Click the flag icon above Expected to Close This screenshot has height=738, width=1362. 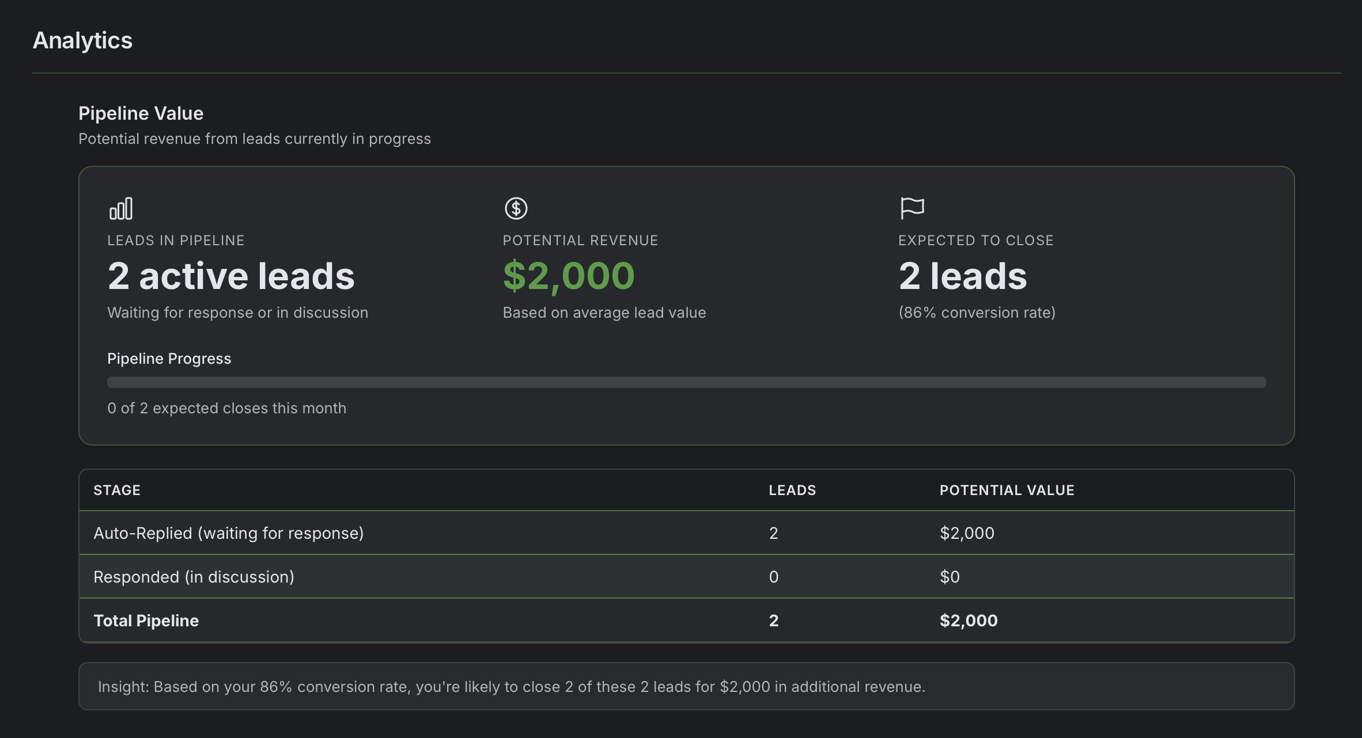click(x=912, y=208)
